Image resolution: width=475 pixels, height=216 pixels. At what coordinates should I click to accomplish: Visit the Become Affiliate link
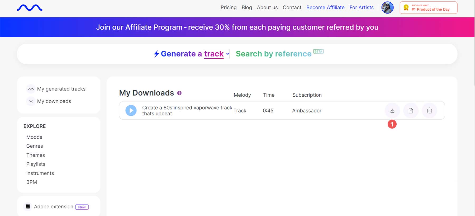[325, 7]
